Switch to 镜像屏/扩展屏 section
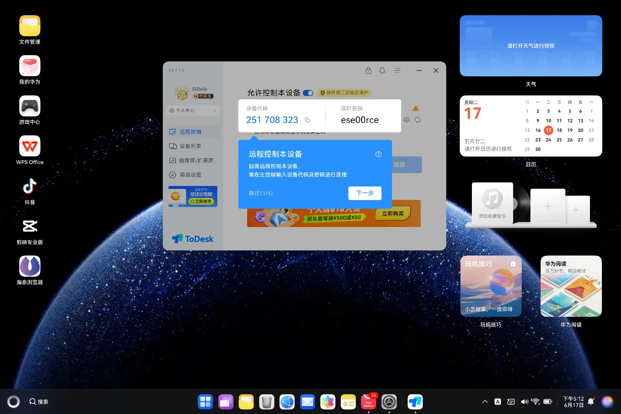 [196, 160]
